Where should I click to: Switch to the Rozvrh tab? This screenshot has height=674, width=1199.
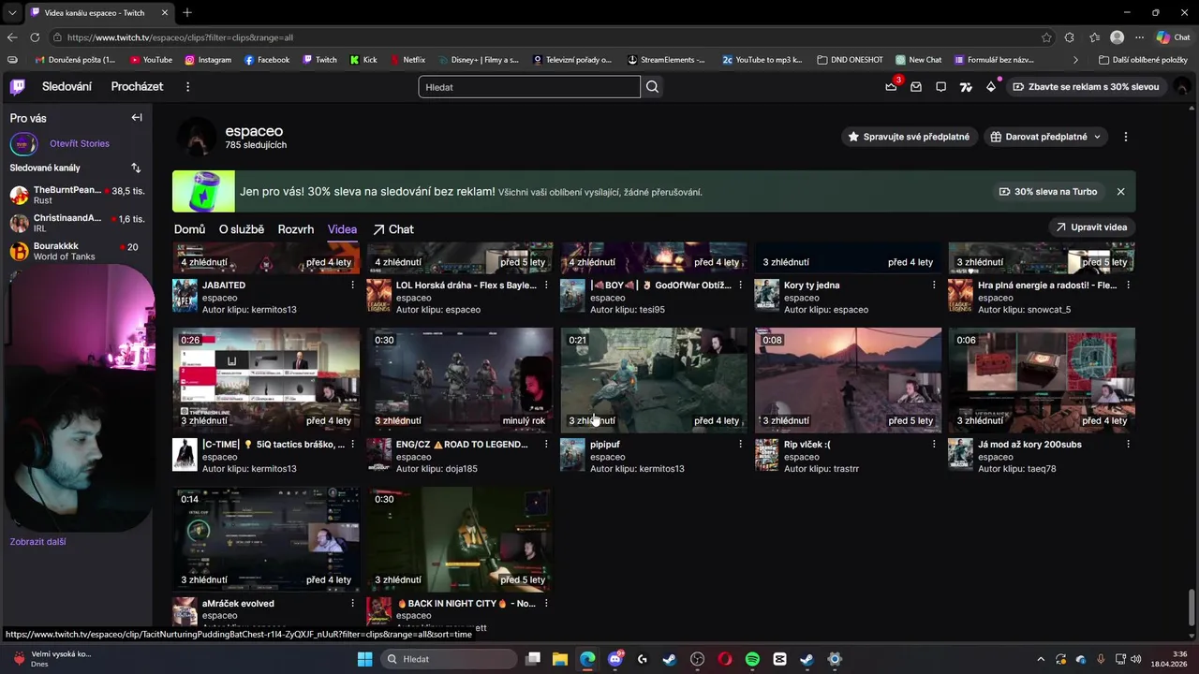click(296, 229)
